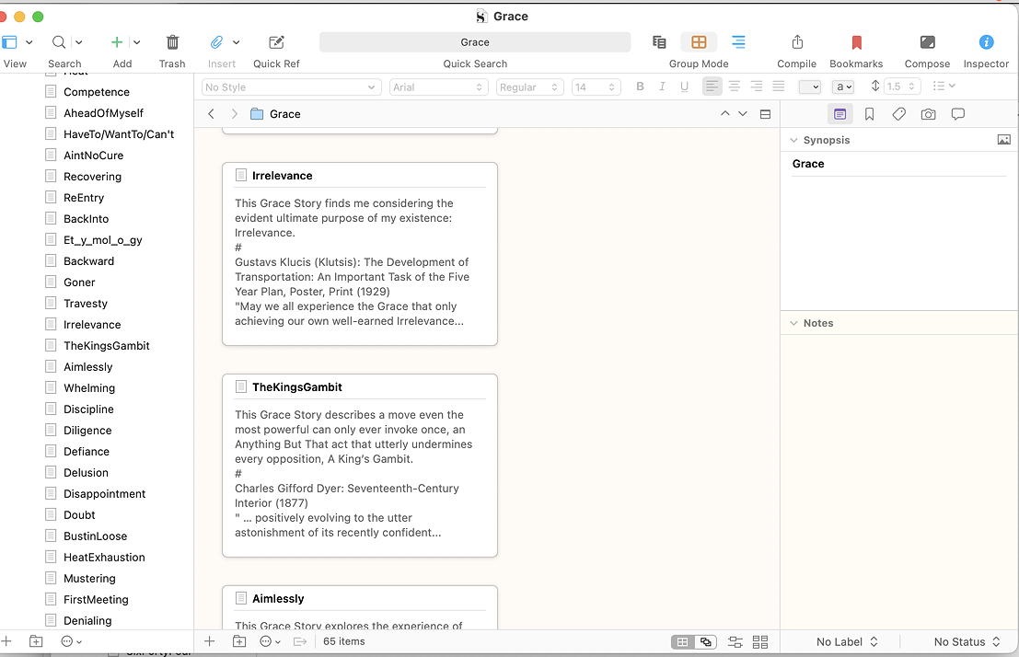Click the Grace synopsis title field
The image size is (1019, 657).
click(x=898, y=164)
